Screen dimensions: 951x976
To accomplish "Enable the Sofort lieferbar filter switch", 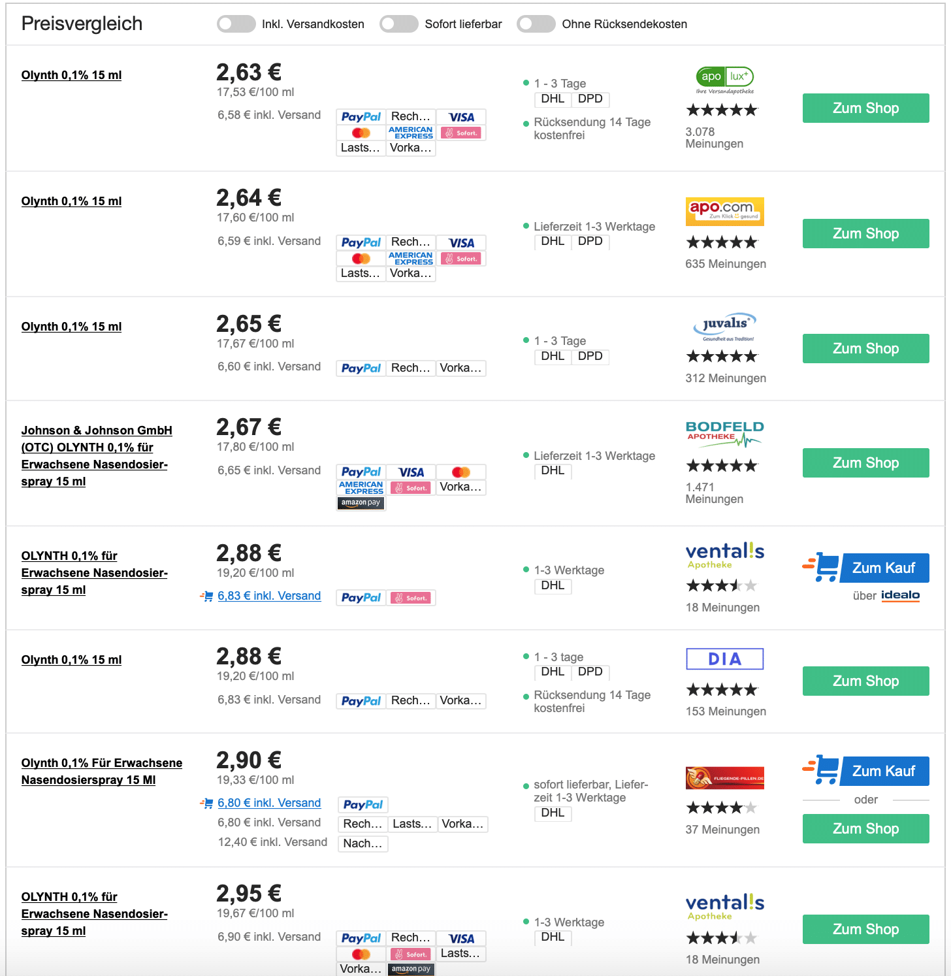I will point(399,24).
